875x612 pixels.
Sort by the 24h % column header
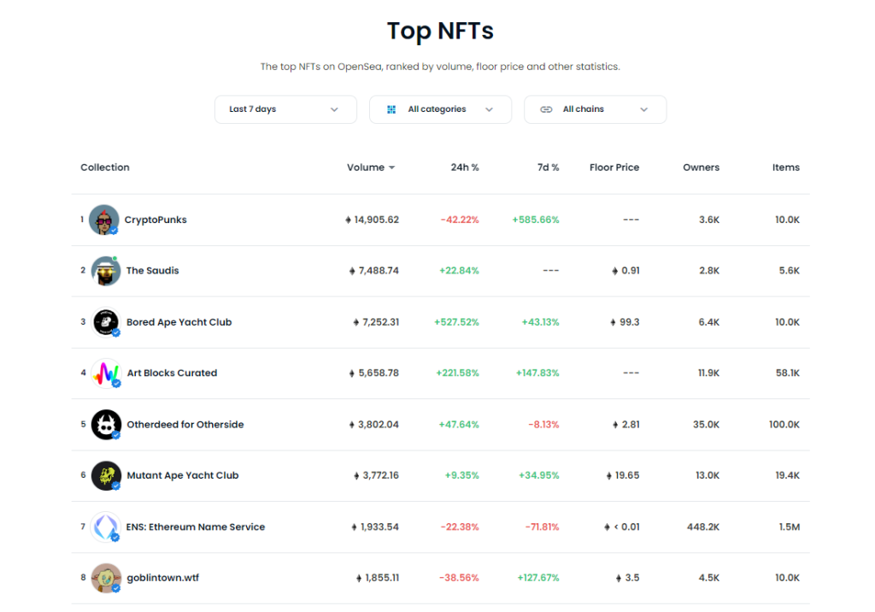[x=465, y=168]
